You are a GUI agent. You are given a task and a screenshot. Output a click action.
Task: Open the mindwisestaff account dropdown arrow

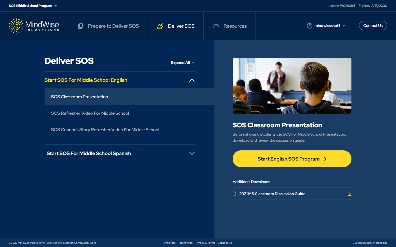pos(344,26)
